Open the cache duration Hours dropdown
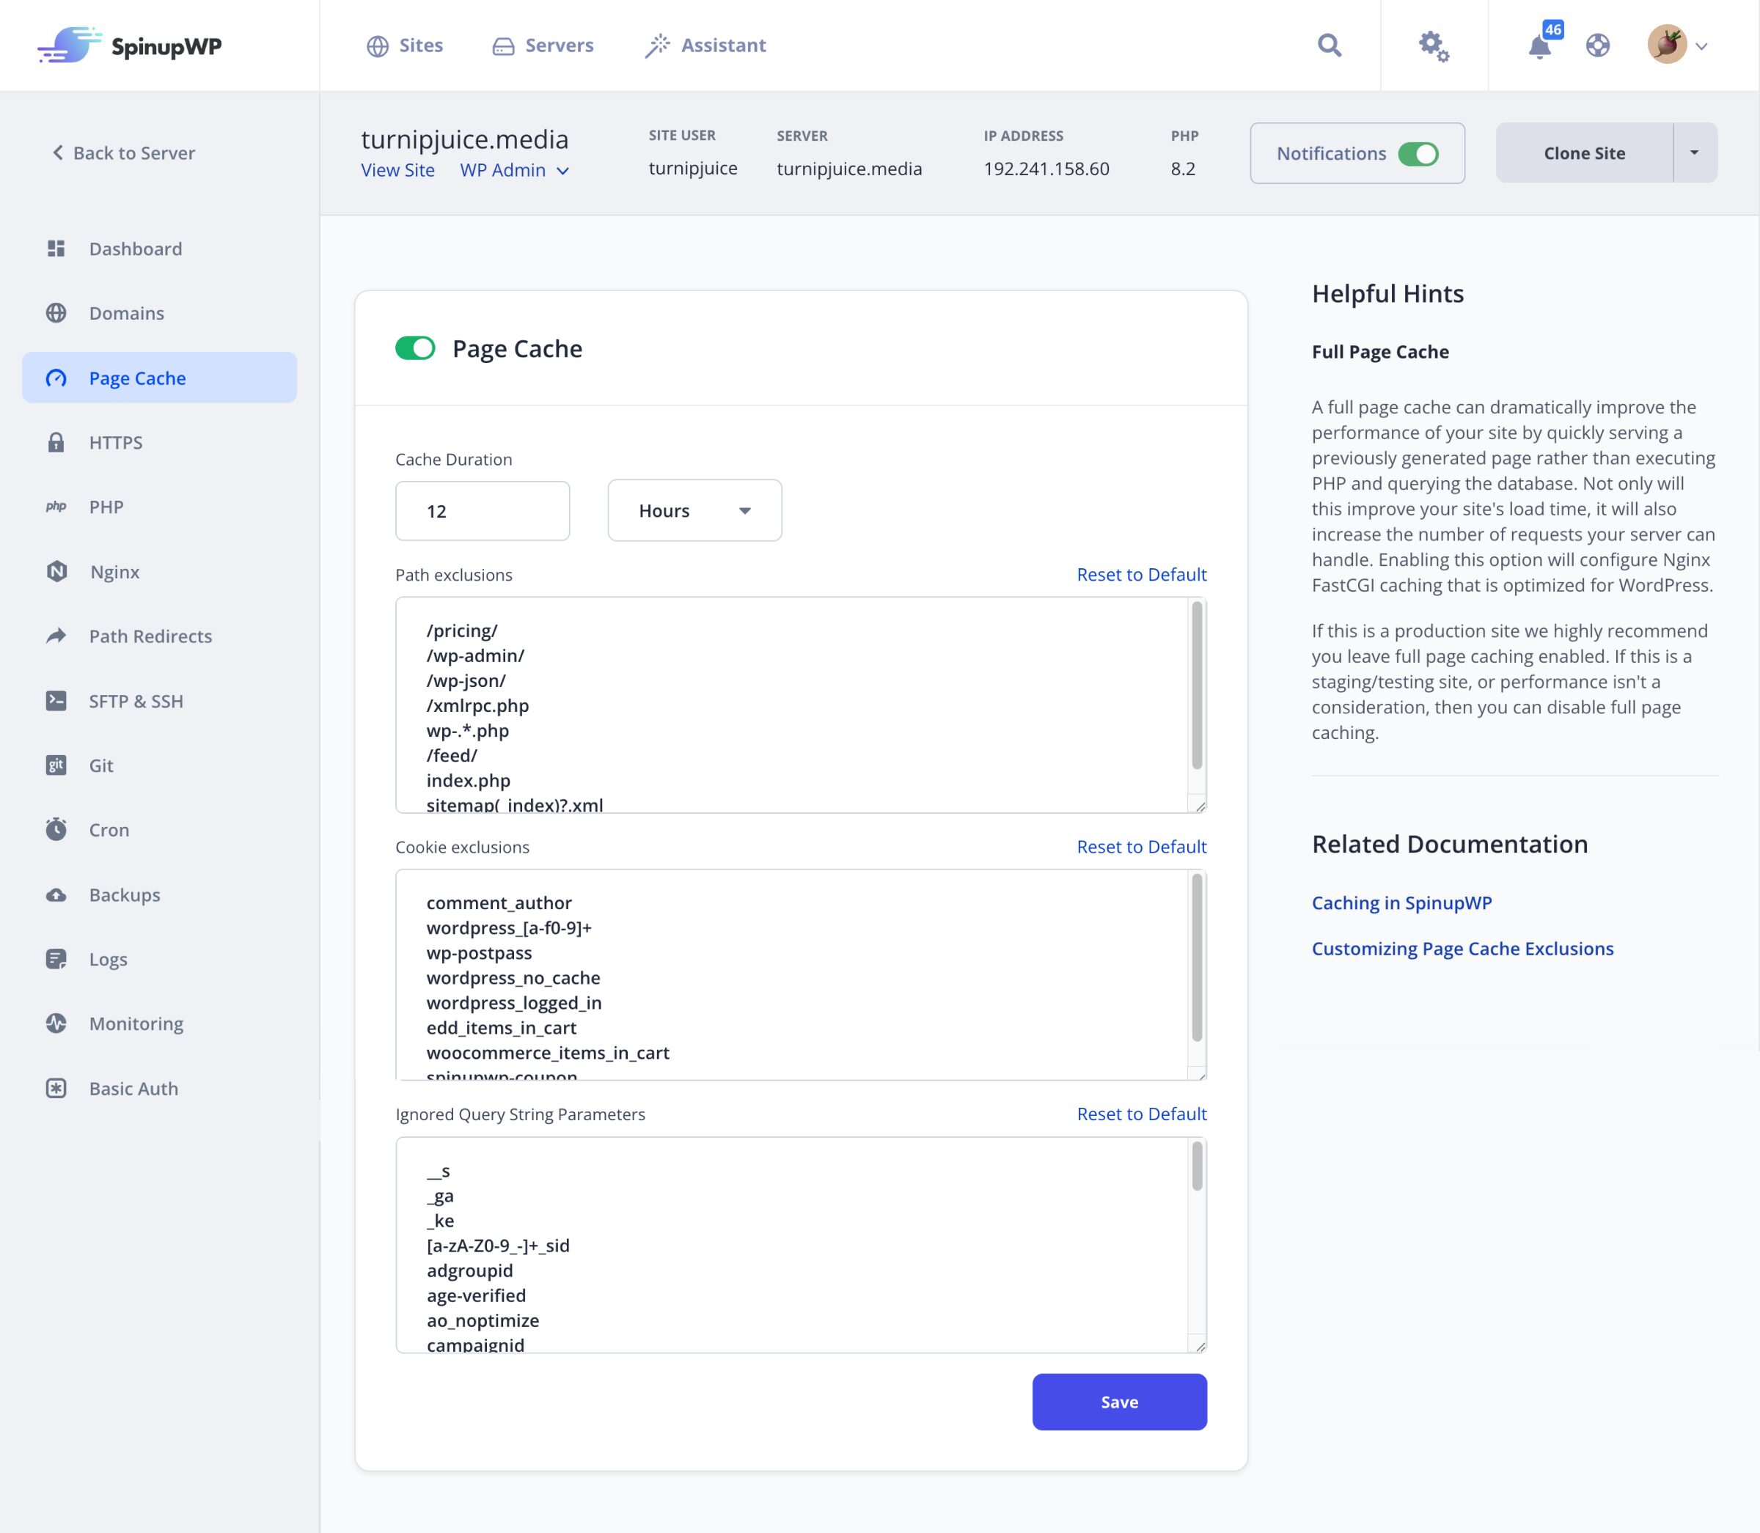This screenshot has width=1760, height=1533. [693, 510]
